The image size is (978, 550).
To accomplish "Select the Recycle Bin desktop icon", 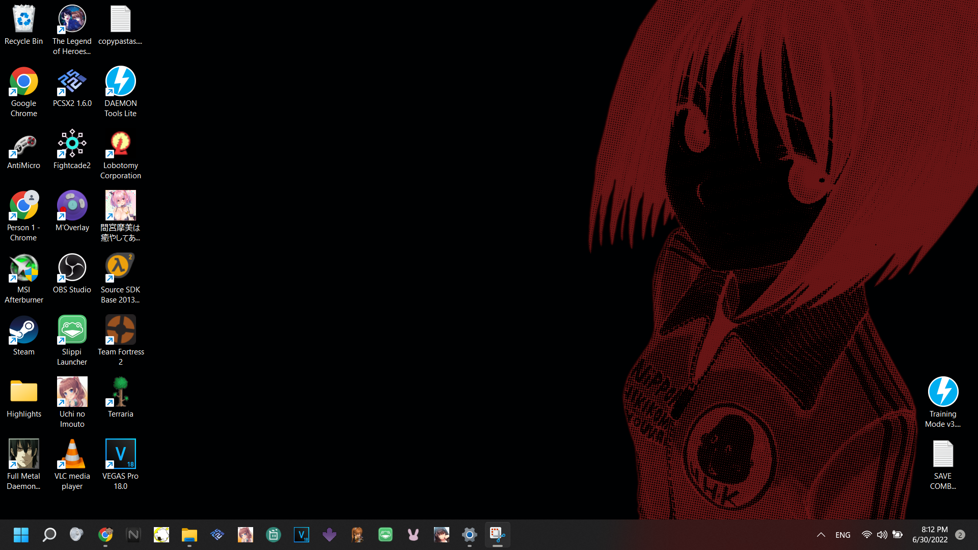I will pyautogui.click(x=23, y=19).
